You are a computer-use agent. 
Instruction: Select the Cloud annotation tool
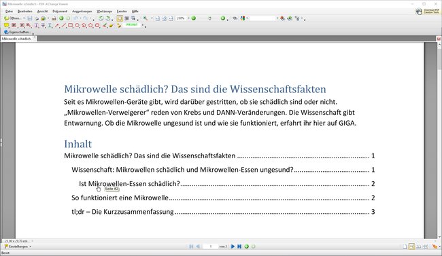tap(97, 25)
